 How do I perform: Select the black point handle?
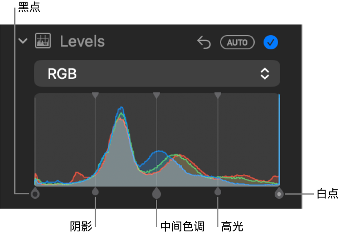pyautogui.click(x=35, y=193)
